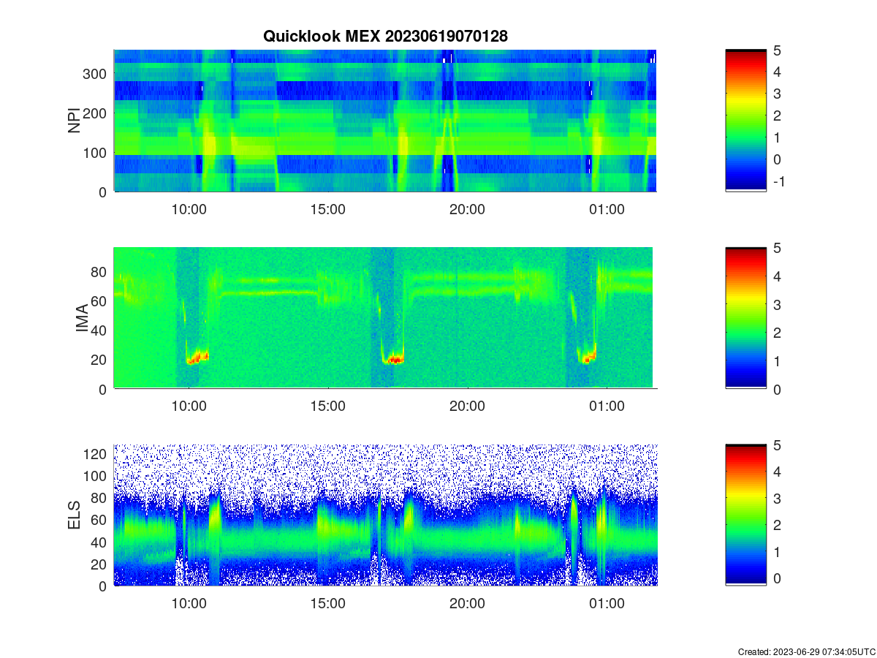
Task: Click the 01:00 tick under NPI plot
Action: pos(607,209)
